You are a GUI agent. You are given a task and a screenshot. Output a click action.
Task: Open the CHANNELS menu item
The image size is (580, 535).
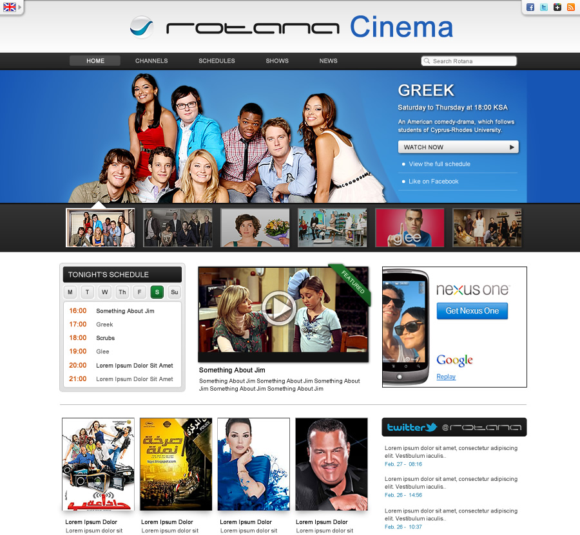coord(151,61)
